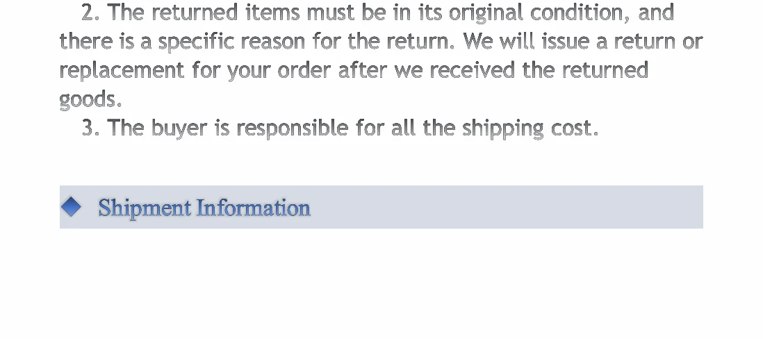The image size is (763, 339).
Task: Select the word "Information" in the heading
Action: point(254,208)
